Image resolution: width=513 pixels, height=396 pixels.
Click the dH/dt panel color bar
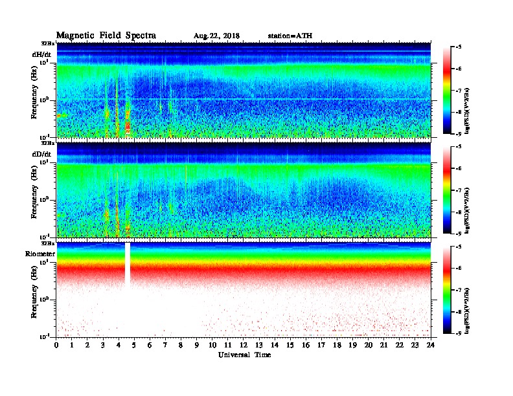click(x=447, y=91)
